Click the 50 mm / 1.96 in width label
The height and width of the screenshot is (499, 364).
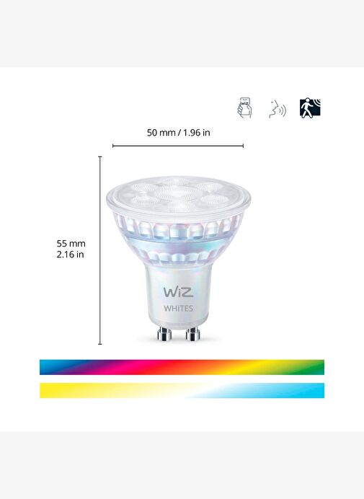[179, 133]
